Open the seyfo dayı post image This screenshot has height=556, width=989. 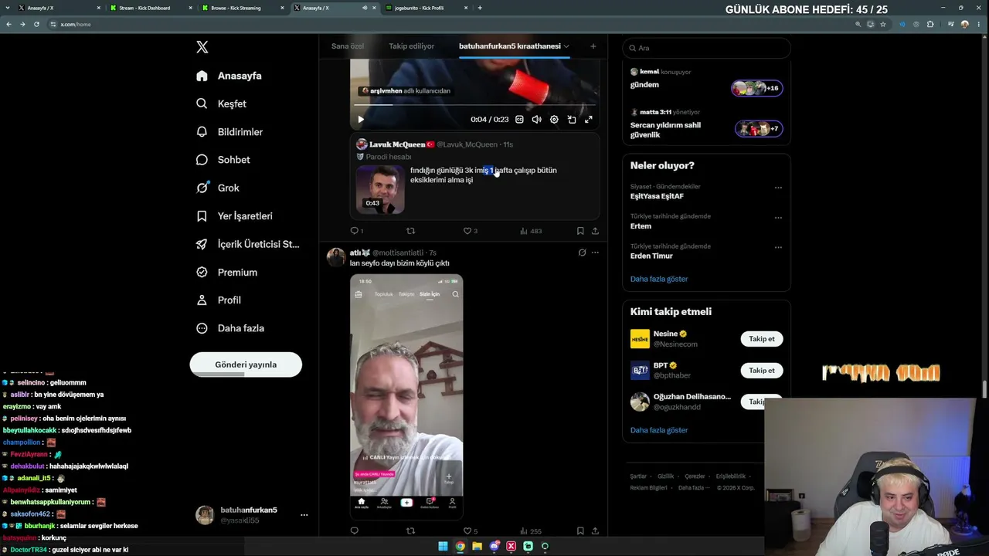click(x=406, y=395)
